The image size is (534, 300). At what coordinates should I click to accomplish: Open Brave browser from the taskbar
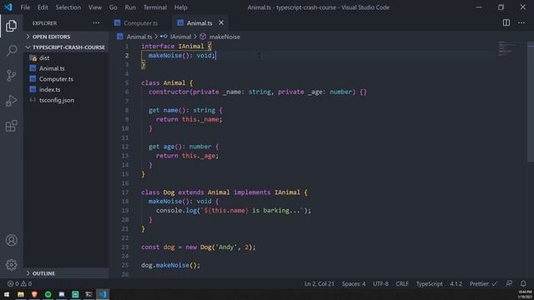tap(34, 294)
